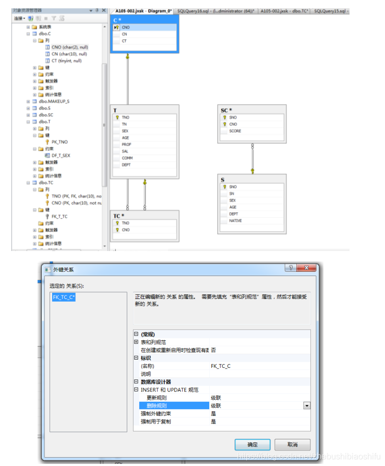Click the key icon on CNO in diagram table C

click(117, 27)
